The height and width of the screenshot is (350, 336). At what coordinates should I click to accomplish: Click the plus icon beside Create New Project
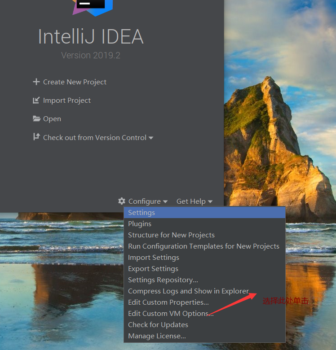pyautogui.click(x=36, y=82)
